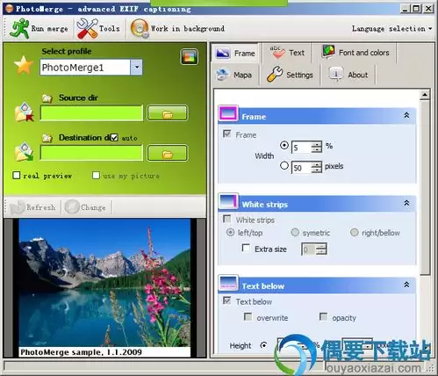This screenshot has height=376, width=438.
Task: Collapse the Frame section chevron
Action: pos(406,115)
